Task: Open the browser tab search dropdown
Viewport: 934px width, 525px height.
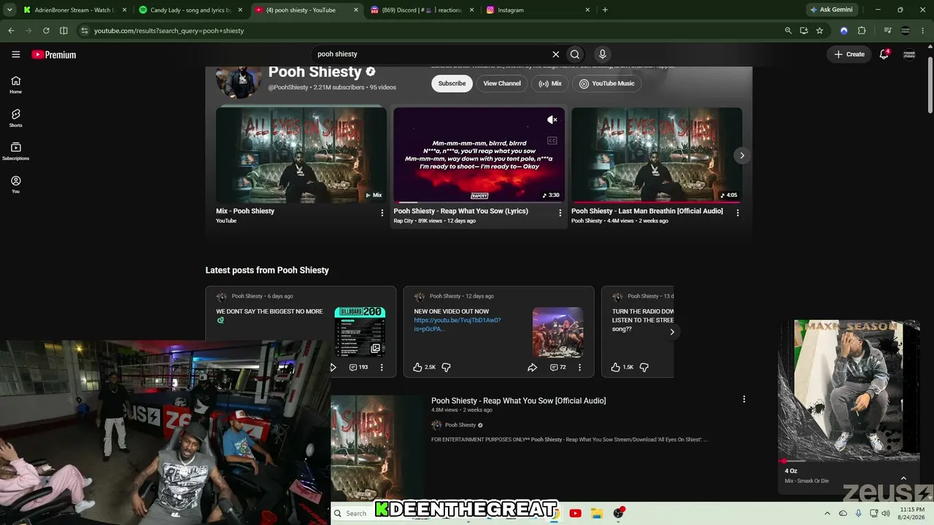Action: coord(9,10)
